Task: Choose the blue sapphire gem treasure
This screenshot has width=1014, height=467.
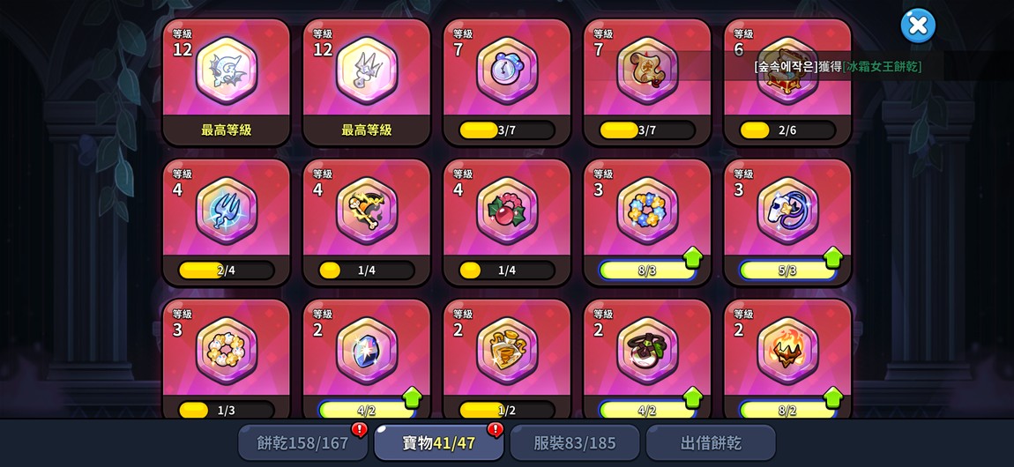Action: [367, 351]
